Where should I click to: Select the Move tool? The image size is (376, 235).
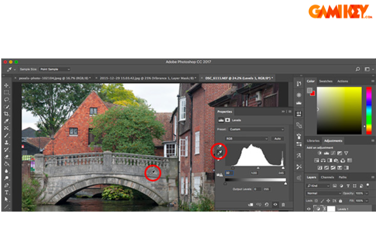(7, 86)
